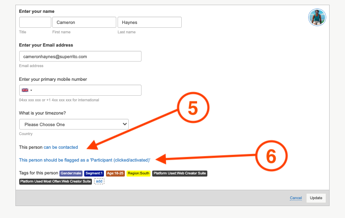
Task: Select the Email address input box
Action: pos(80,56)
